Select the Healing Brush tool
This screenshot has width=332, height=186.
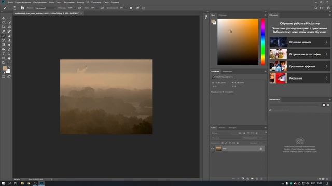[9, 32]
